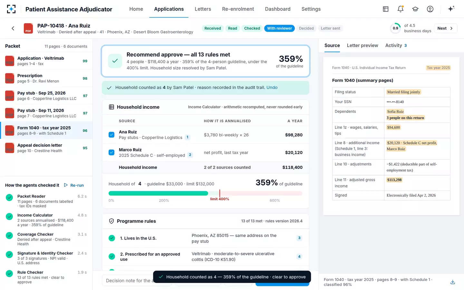The width and height of the screenshot is (464, 290).
Task: Click the Packet Reader green check icon
Action: (x=9, y=197)
